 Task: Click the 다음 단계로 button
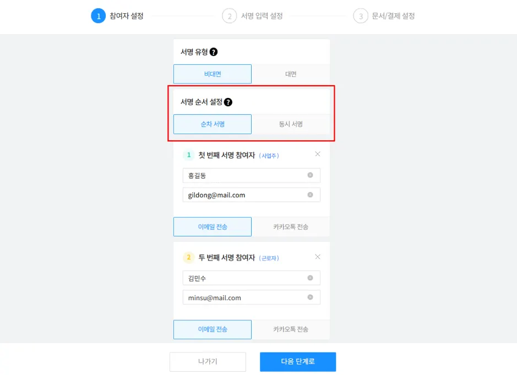click(x=298, y=361)
